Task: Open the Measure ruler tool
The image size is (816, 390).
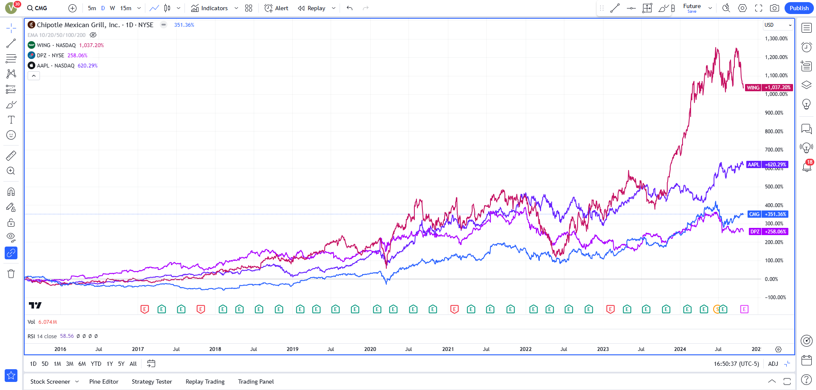Action: [x=11, y=156]
